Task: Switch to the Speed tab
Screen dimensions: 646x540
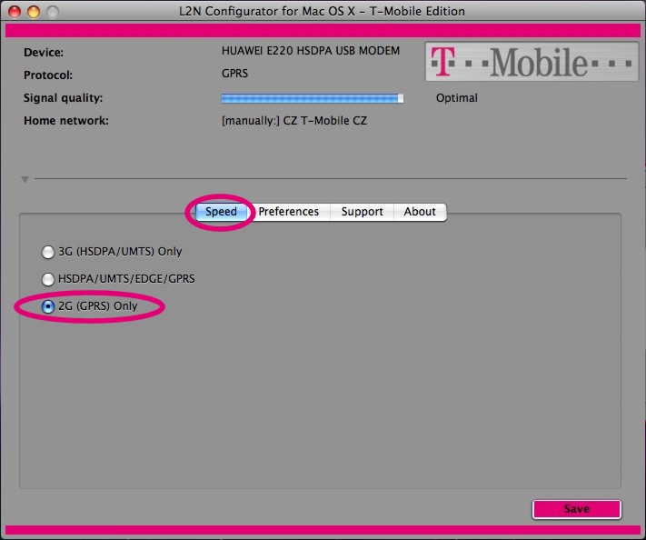Action: coord(221,212)
